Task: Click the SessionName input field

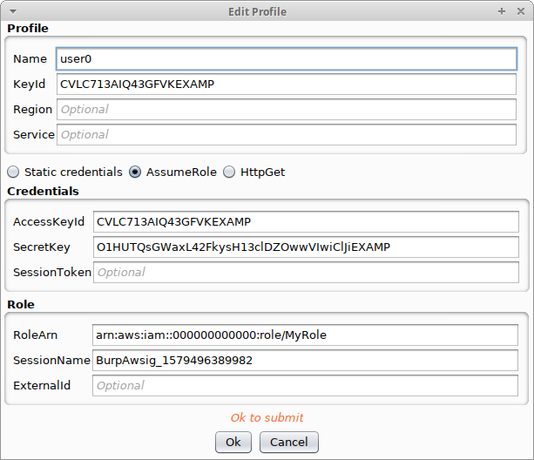Action: 305,360
